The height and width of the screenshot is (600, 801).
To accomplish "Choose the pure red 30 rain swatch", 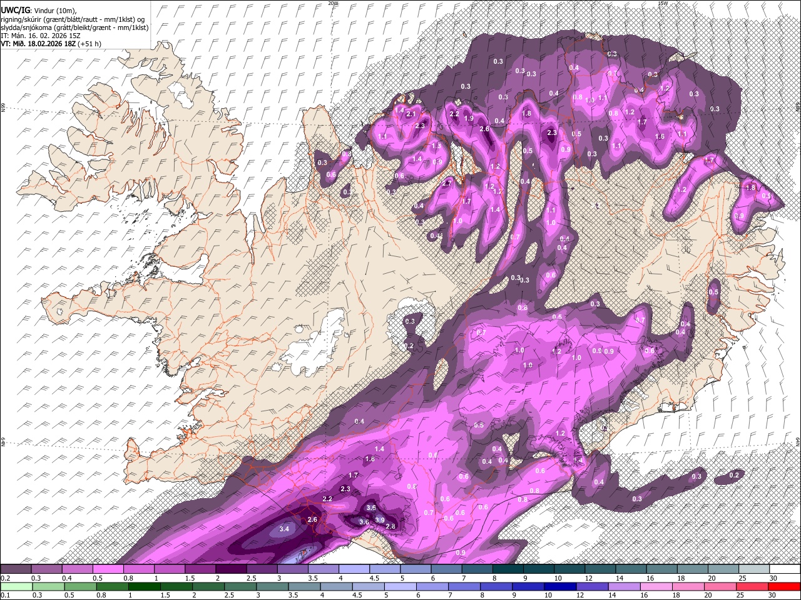I will click(x=785, y=586).
